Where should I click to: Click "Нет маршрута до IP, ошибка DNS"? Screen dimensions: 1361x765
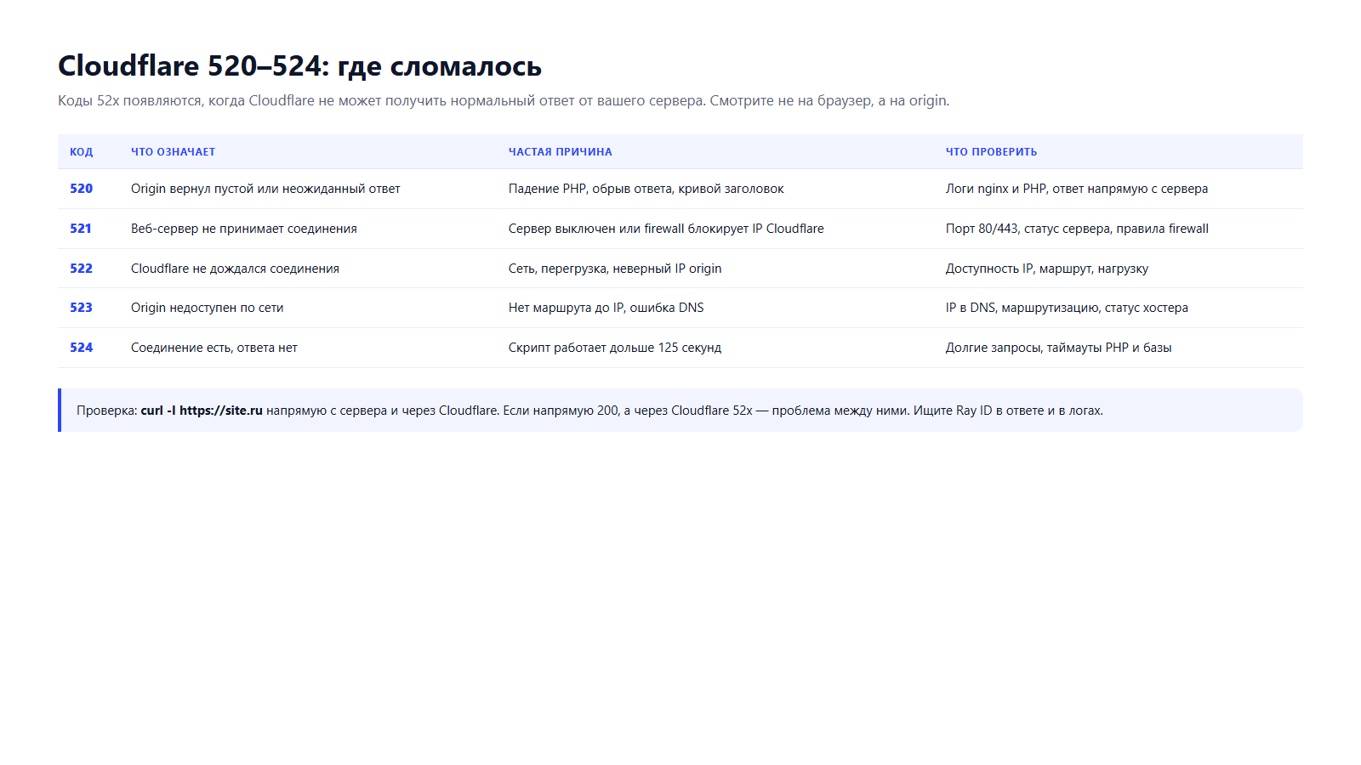pyautogui.click(x=606, y=308)
